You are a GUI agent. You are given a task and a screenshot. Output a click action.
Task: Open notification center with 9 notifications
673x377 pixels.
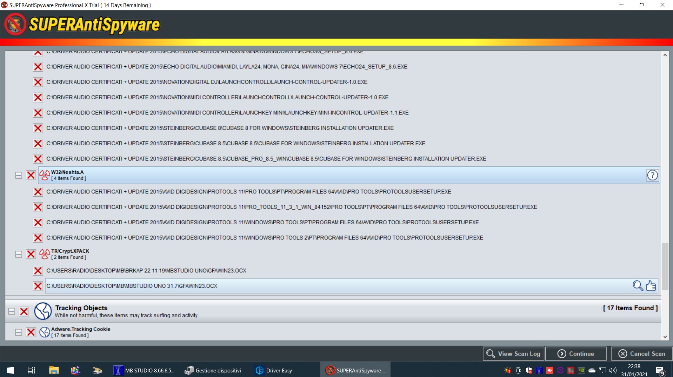(x=660, y=370)
